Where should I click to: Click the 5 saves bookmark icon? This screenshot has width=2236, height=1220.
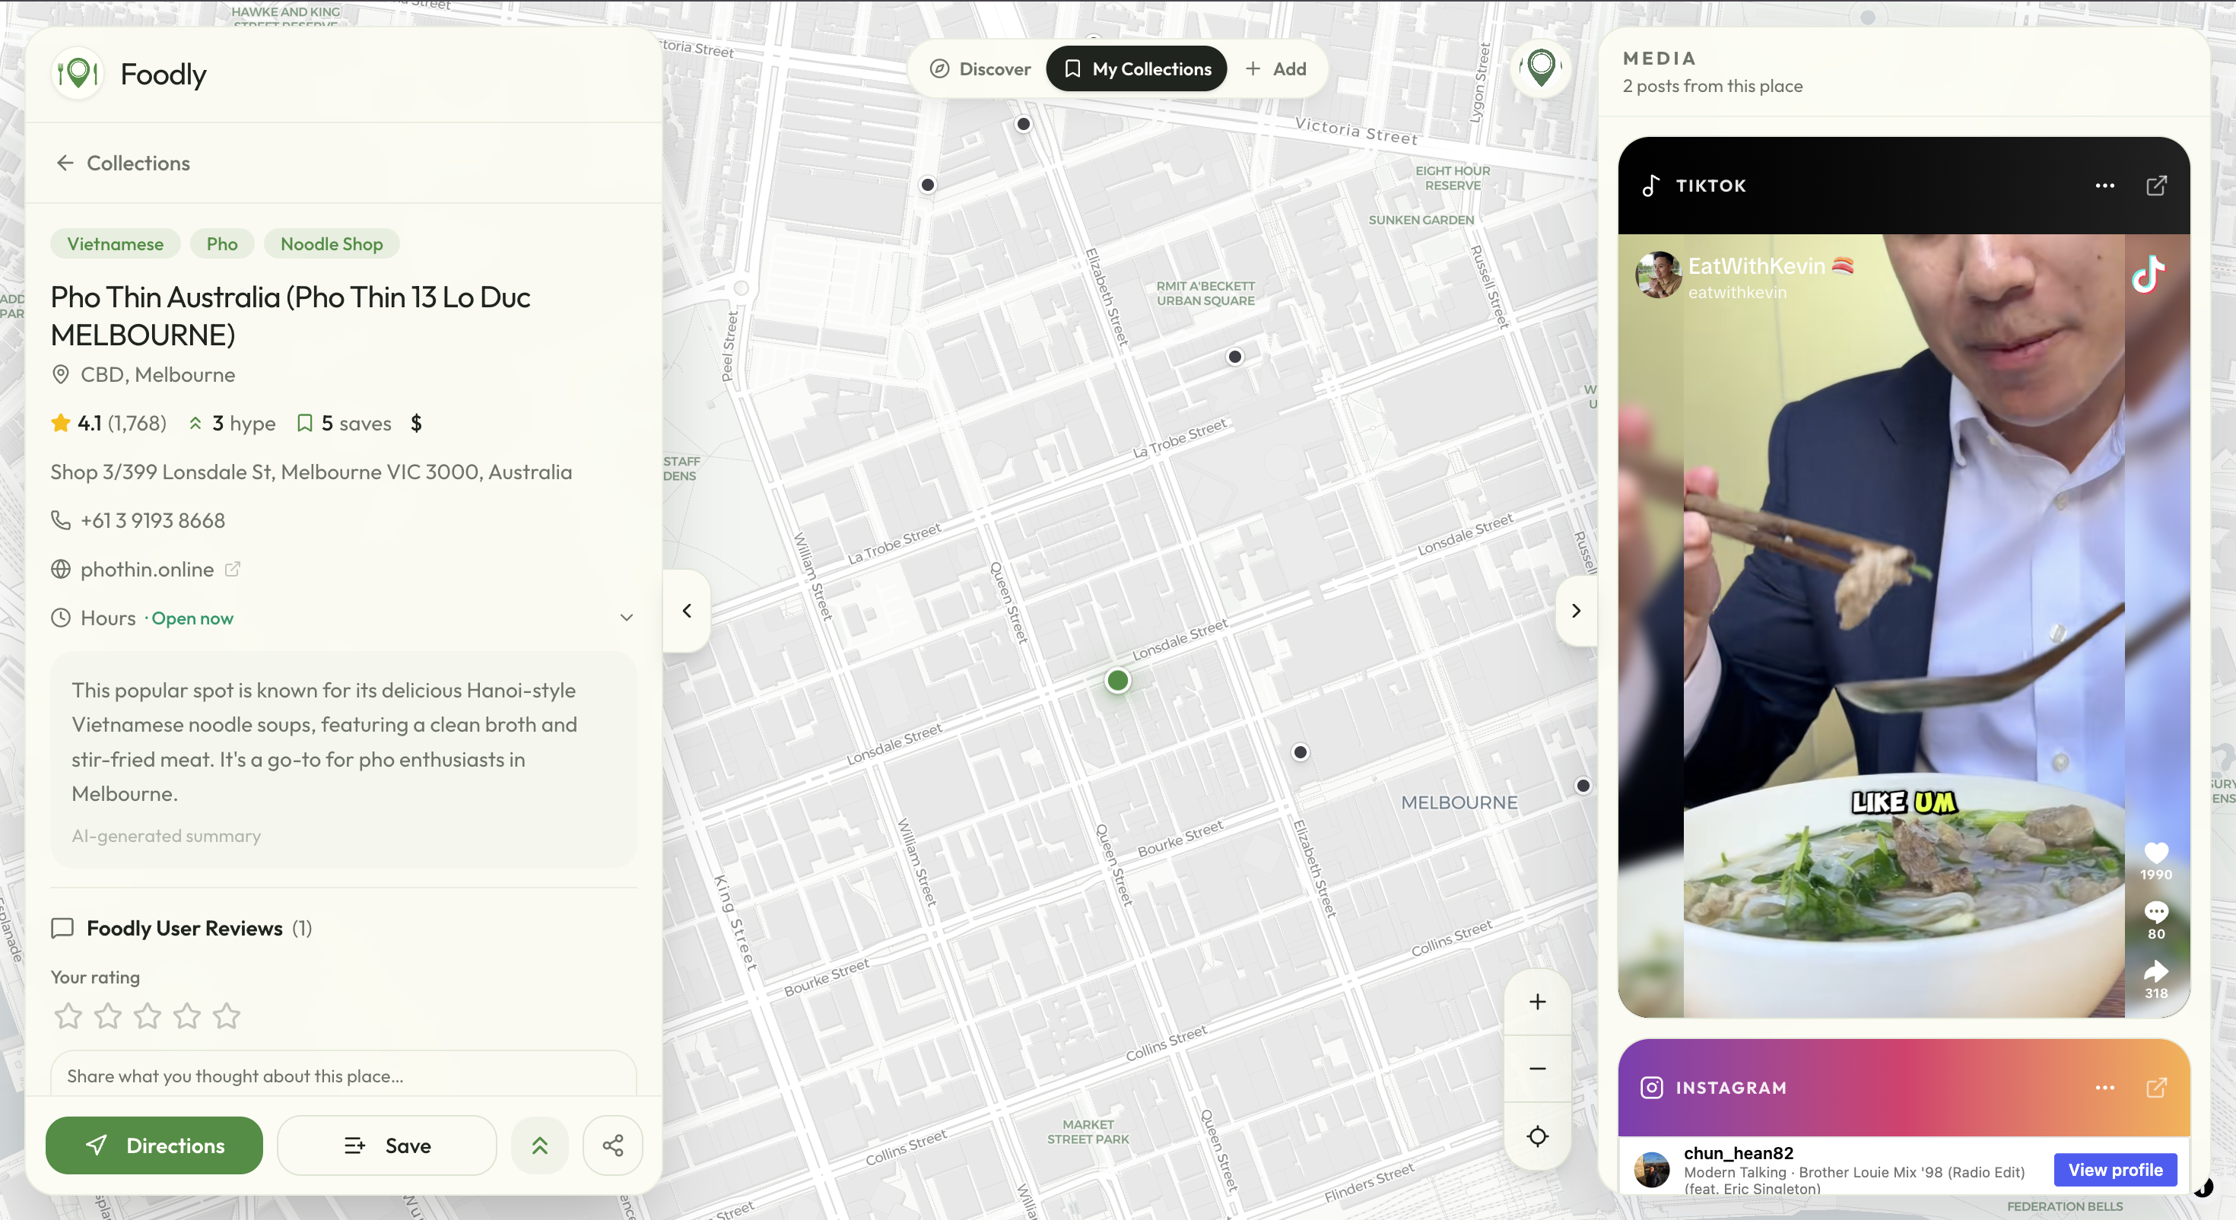pos(305,423)
